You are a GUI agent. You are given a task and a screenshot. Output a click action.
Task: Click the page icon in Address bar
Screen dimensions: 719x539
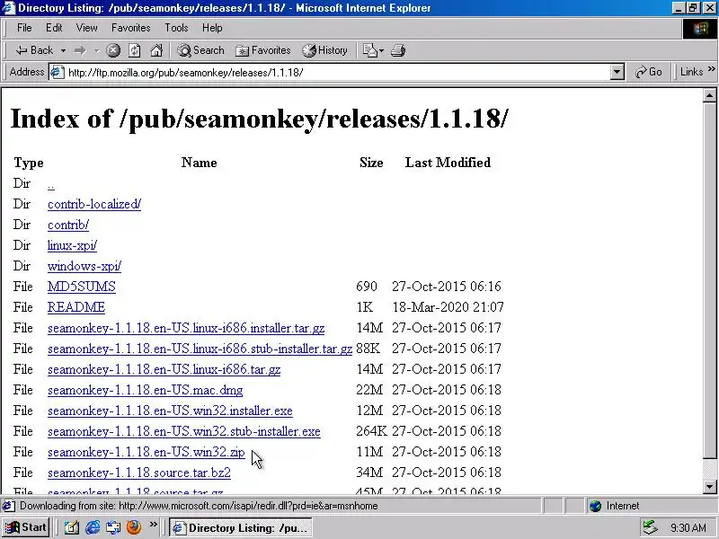[58, 72]
